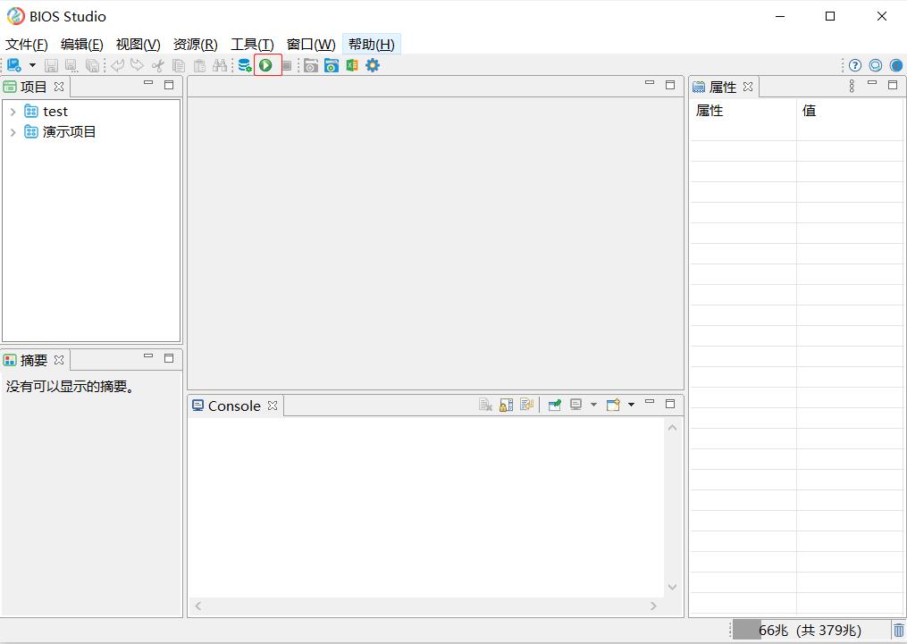Image resolution: width=907 pixels, height=644 pixels.
Task: Click the Save As toolbar icon
Action: tap(71, 65)
